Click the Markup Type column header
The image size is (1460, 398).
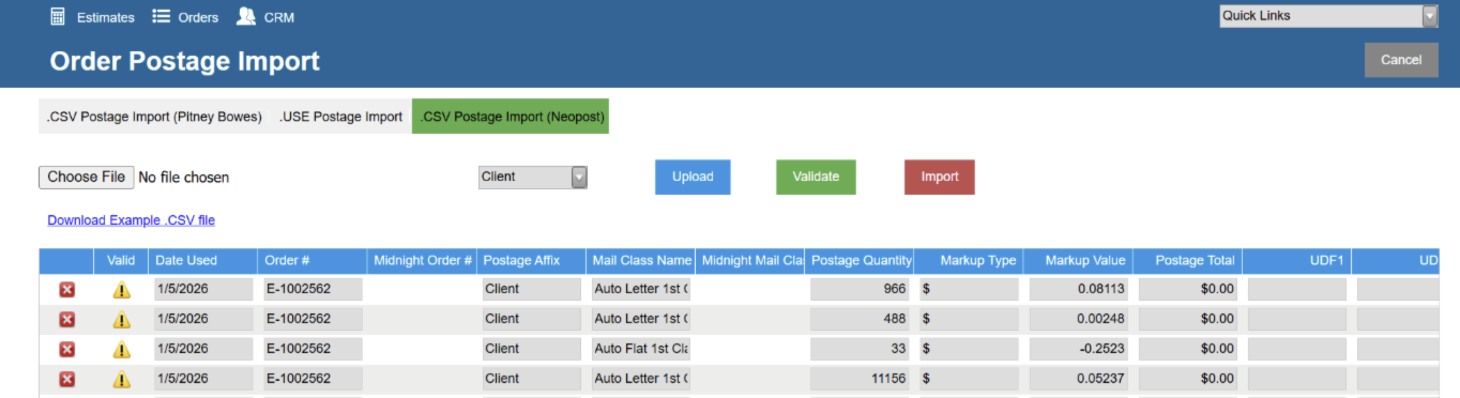(969, 261)
